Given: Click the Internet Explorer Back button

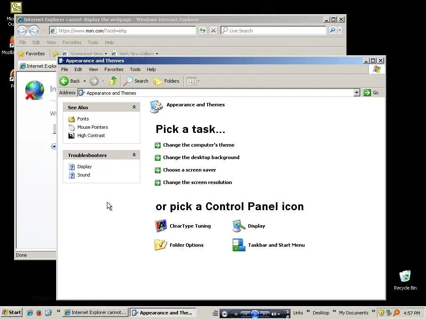Looking at the screenshot, I should tap(22, 30).
